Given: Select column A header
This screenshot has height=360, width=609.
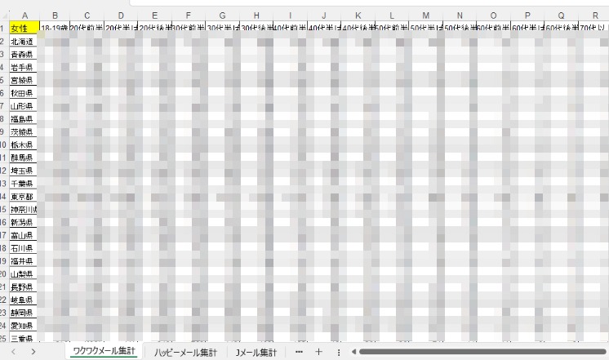Looking at the screenshot, I should [x=24, y=16].
